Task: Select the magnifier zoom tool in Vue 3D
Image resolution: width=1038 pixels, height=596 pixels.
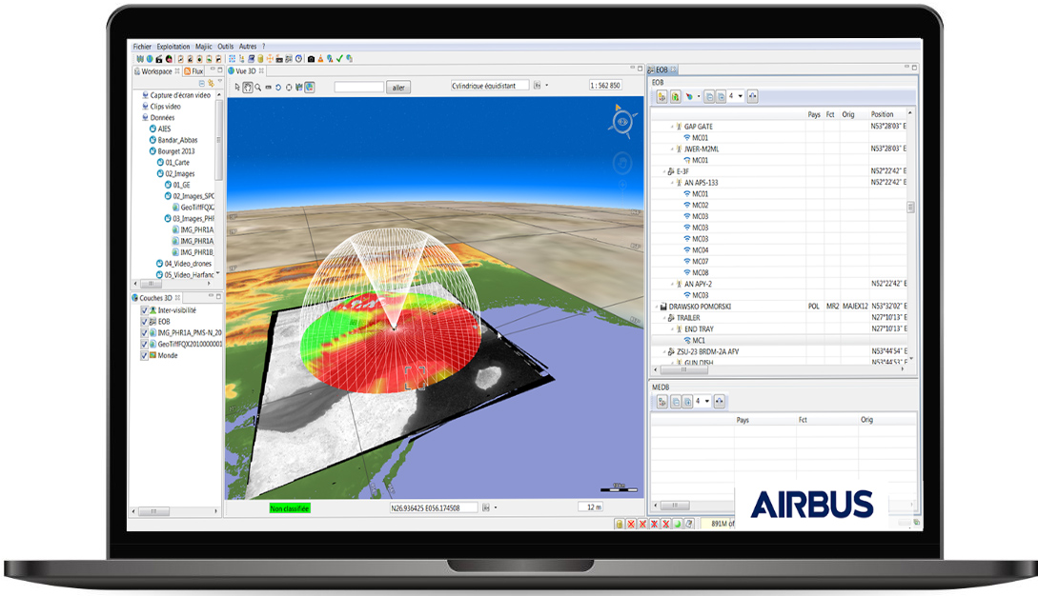Action: (x=258, y=87)
